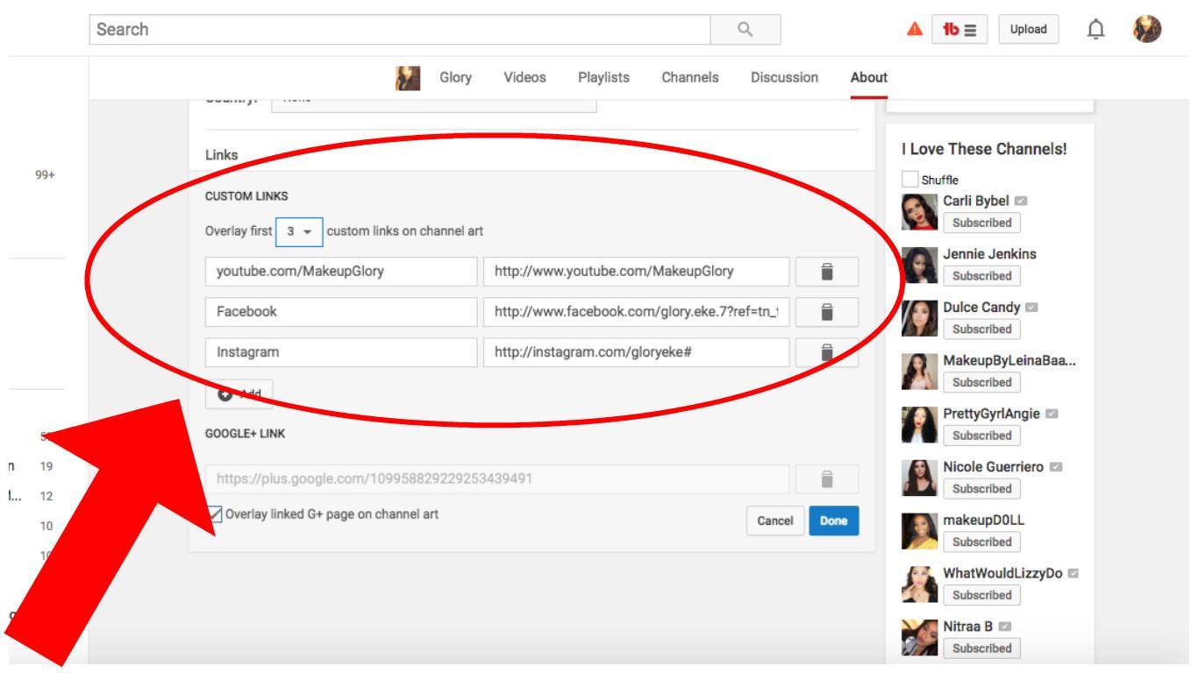Image resolution: width=1198 pixels, height=673 pixels.
Task: Open Nicole Guerriero channel thumbnail
Action: click(919, 478)
